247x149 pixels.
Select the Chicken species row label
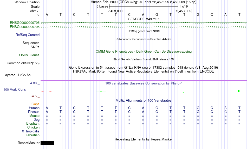[x=33, y=127]
